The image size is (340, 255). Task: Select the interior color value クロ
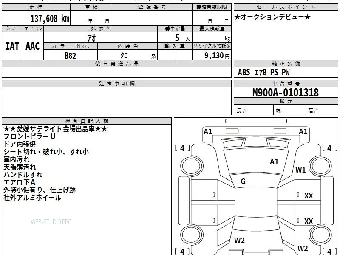pyautogui.click(x=124, y=56)
